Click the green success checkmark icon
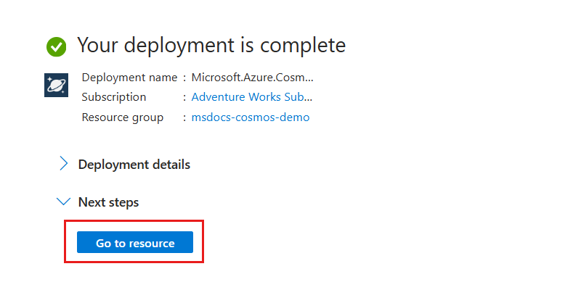The height and width of the screenshot is (290, 581). pos(57,47)
